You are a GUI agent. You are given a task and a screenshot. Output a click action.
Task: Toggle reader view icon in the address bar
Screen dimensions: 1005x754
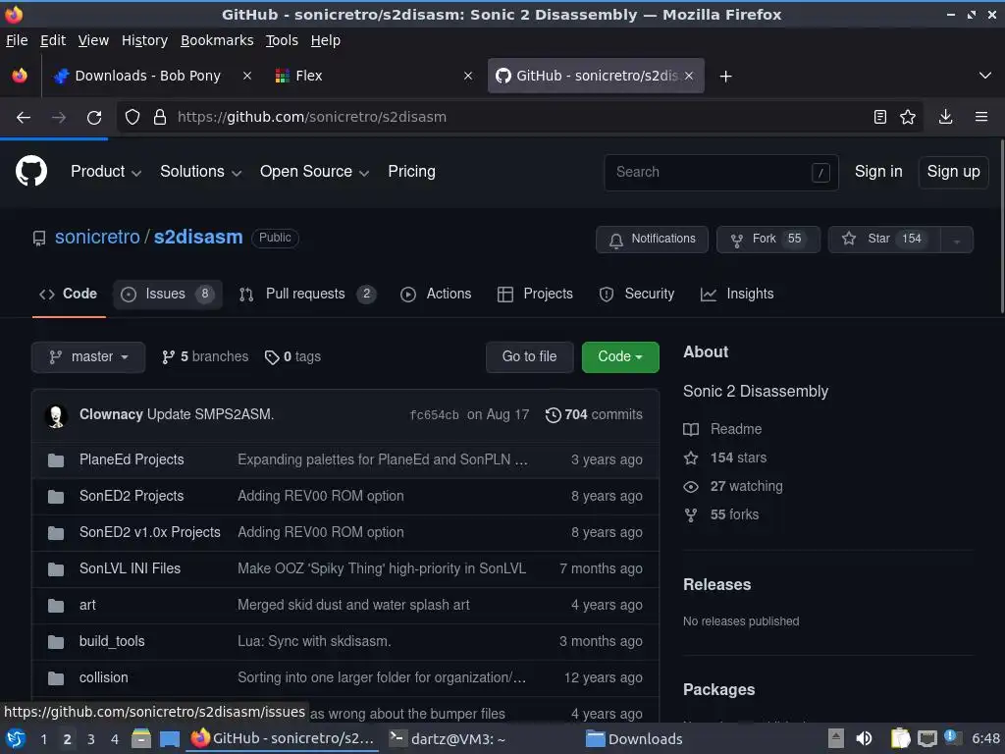pyautogui.click(x=880, y=117)
